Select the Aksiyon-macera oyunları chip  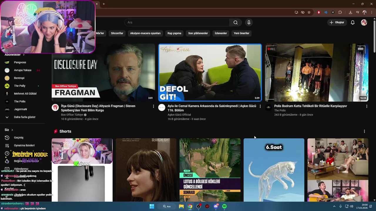click(x=145, y=33)
